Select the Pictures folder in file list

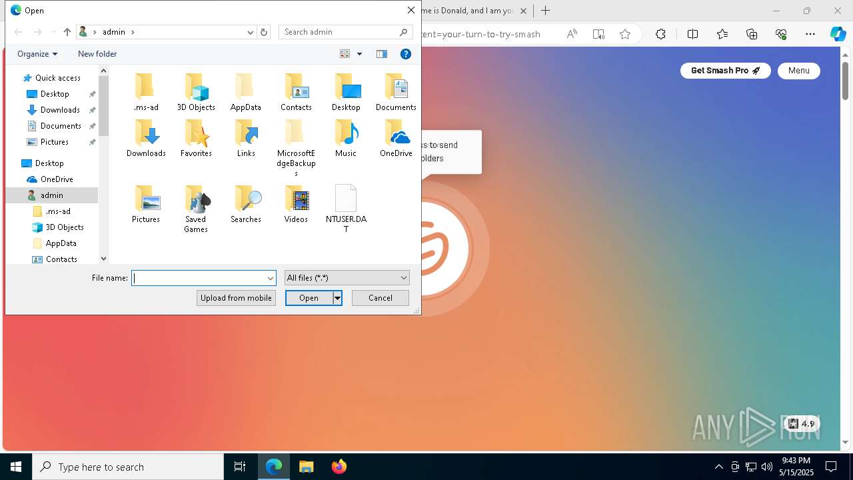[146, 204]
